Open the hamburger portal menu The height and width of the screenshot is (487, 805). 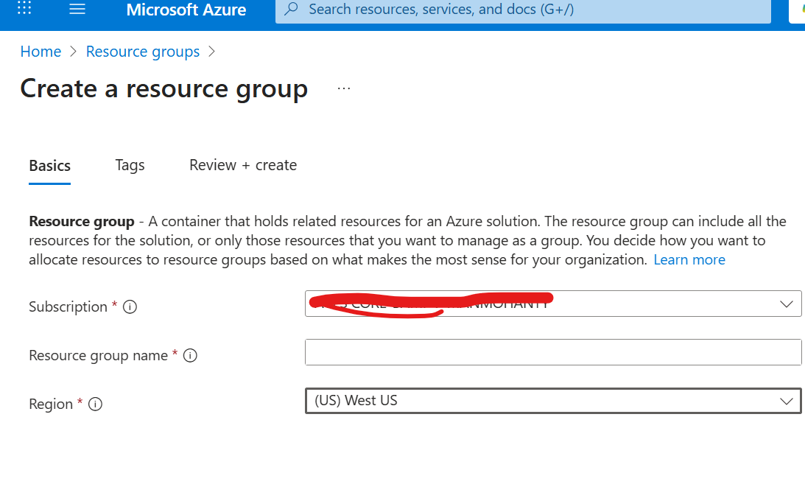click(77, 9)
